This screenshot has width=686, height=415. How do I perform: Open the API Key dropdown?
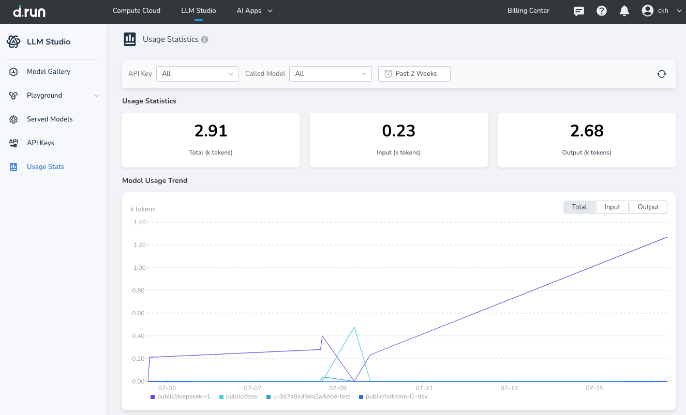197,74
